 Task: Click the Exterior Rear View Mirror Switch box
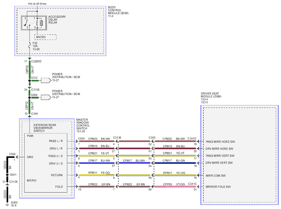[46, 163]
